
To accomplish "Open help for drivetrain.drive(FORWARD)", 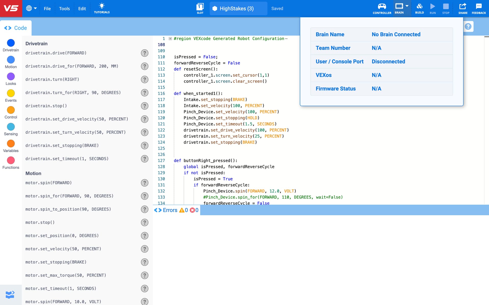I will [x=145, y=53].
